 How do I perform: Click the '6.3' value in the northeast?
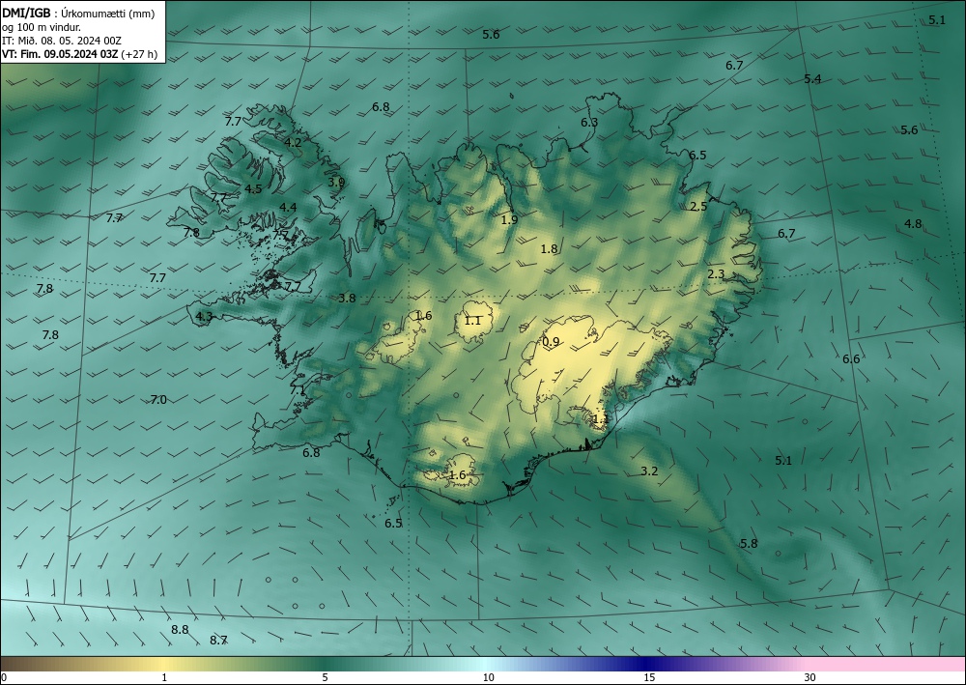pos(589,123)
